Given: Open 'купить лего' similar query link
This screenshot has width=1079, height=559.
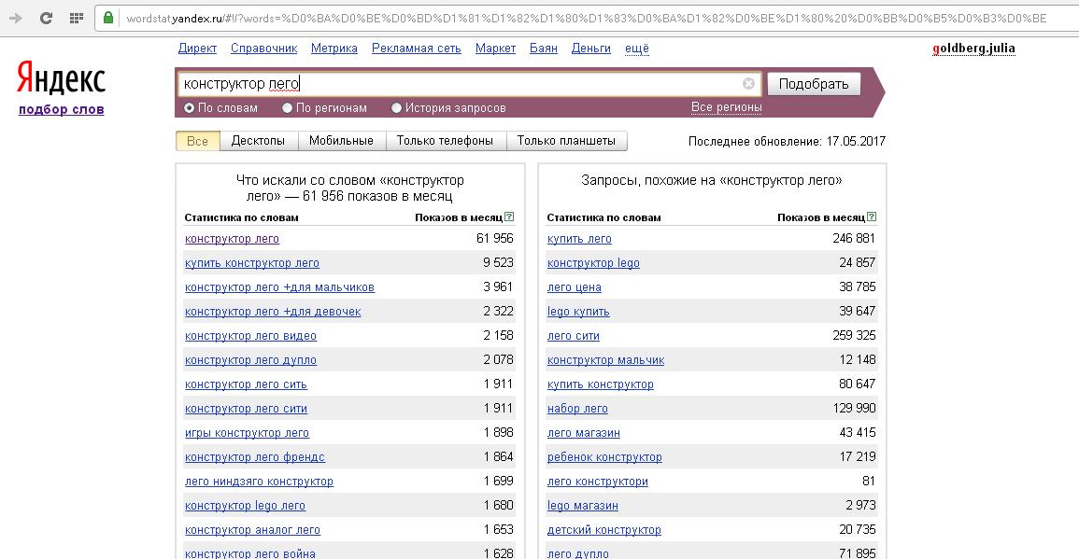Looking at the screenshot, I should pos(579,239).
